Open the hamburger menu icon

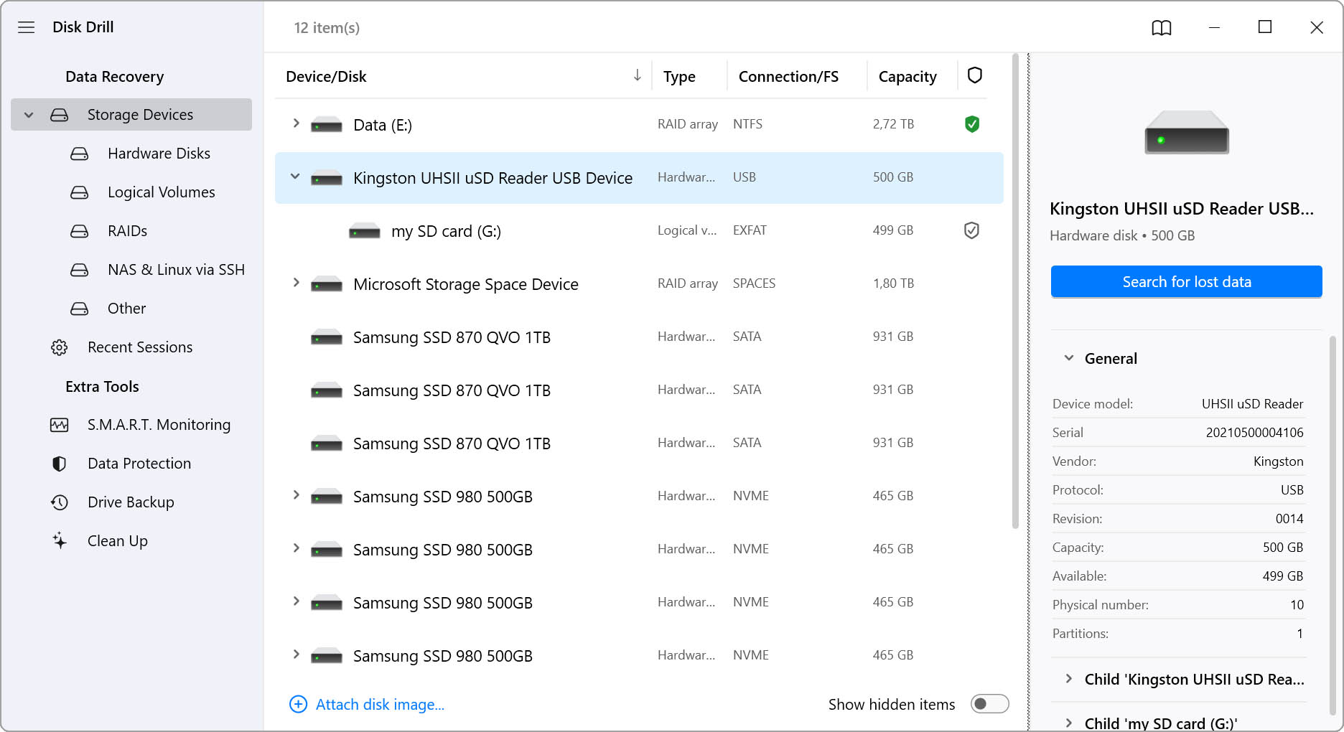(27, 27)
